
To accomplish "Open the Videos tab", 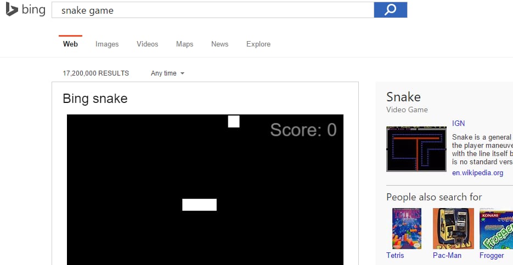I will click(147, 44).
